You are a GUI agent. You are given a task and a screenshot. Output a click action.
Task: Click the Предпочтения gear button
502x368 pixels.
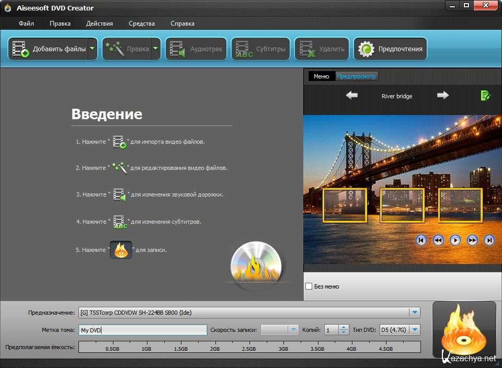391,49
